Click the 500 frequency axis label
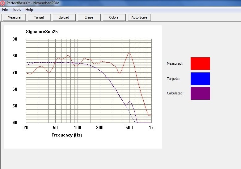The image size is (241, 169). coord(129,128)
